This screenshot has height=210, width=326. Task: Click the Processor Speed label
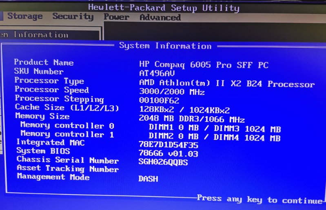[52, 90]
